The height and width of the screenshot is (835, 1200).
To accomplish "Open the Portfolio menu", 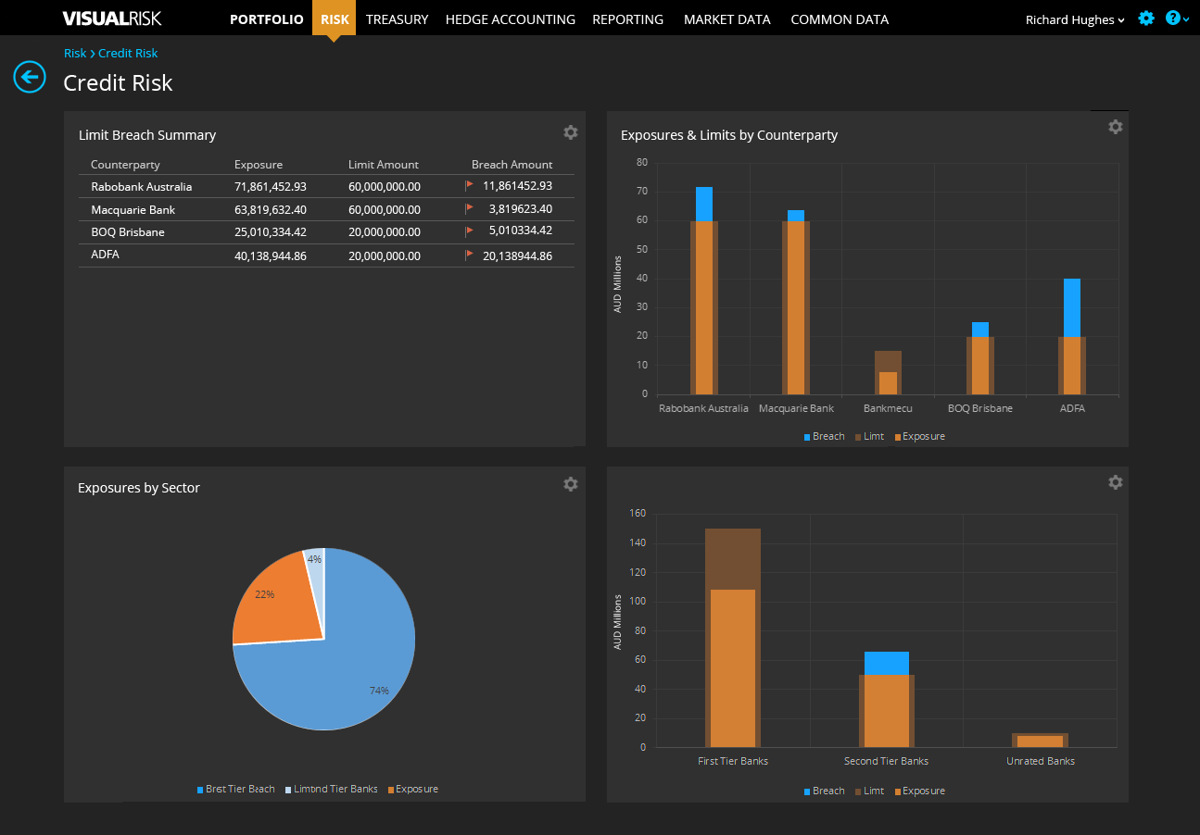I will 267,19.
